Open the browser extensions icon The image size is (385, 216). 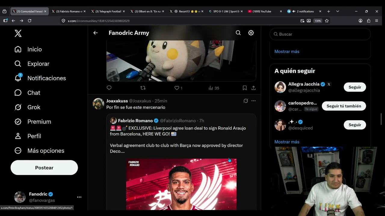coord(368,21)
